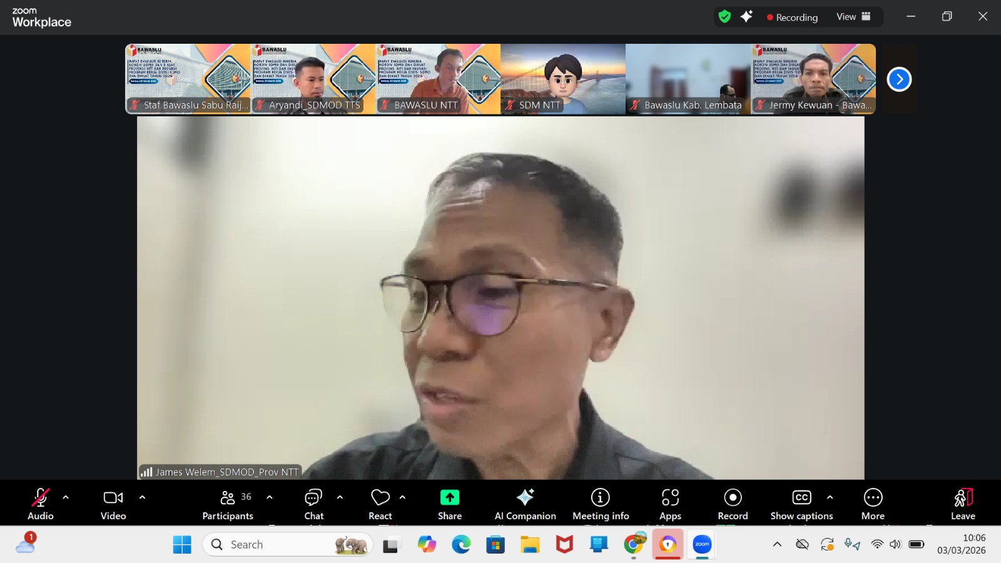Open Microsoft Edge from the taskbar
Image resolution: width=1001 pixels, height=563 pixels.
tap(461, 545)
